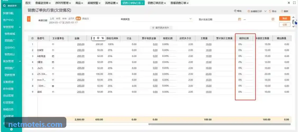Open the 20.00 main quantity link in row 6

pyautogui.click(x=208, y=74)
